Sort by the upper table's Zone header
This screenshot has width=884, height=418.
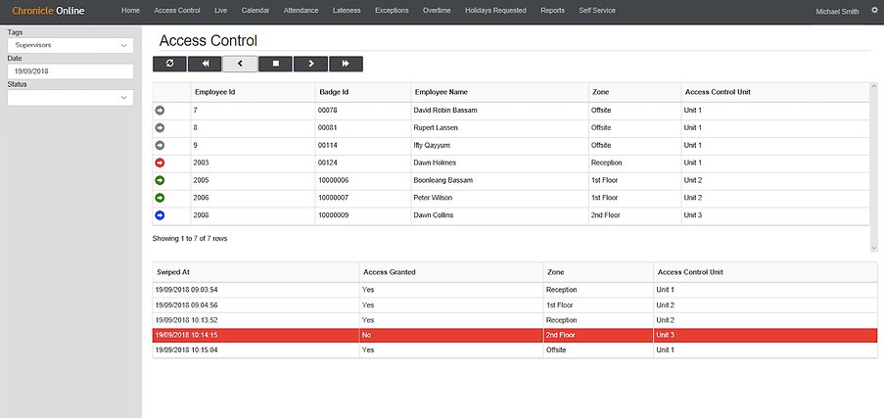pyautogui.click(x=634, y=93)
